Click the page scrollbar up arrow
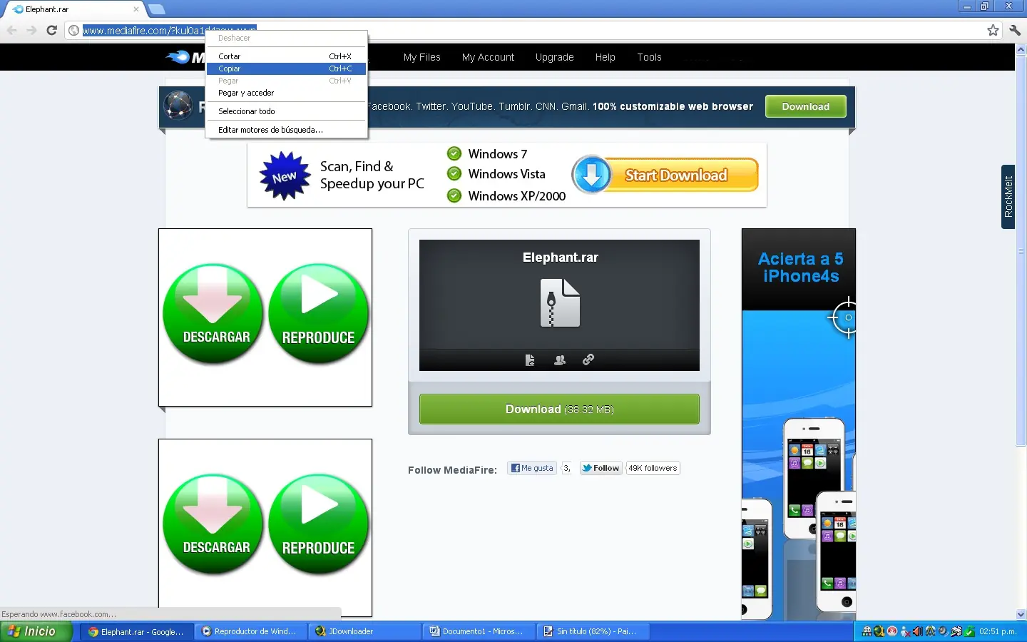 [1021, 50]
